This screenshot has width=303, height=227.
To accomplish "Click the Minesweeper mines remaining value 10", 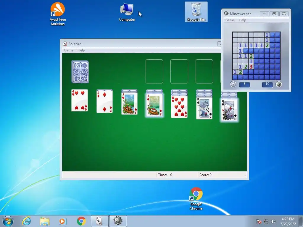I will coord(267,84).
